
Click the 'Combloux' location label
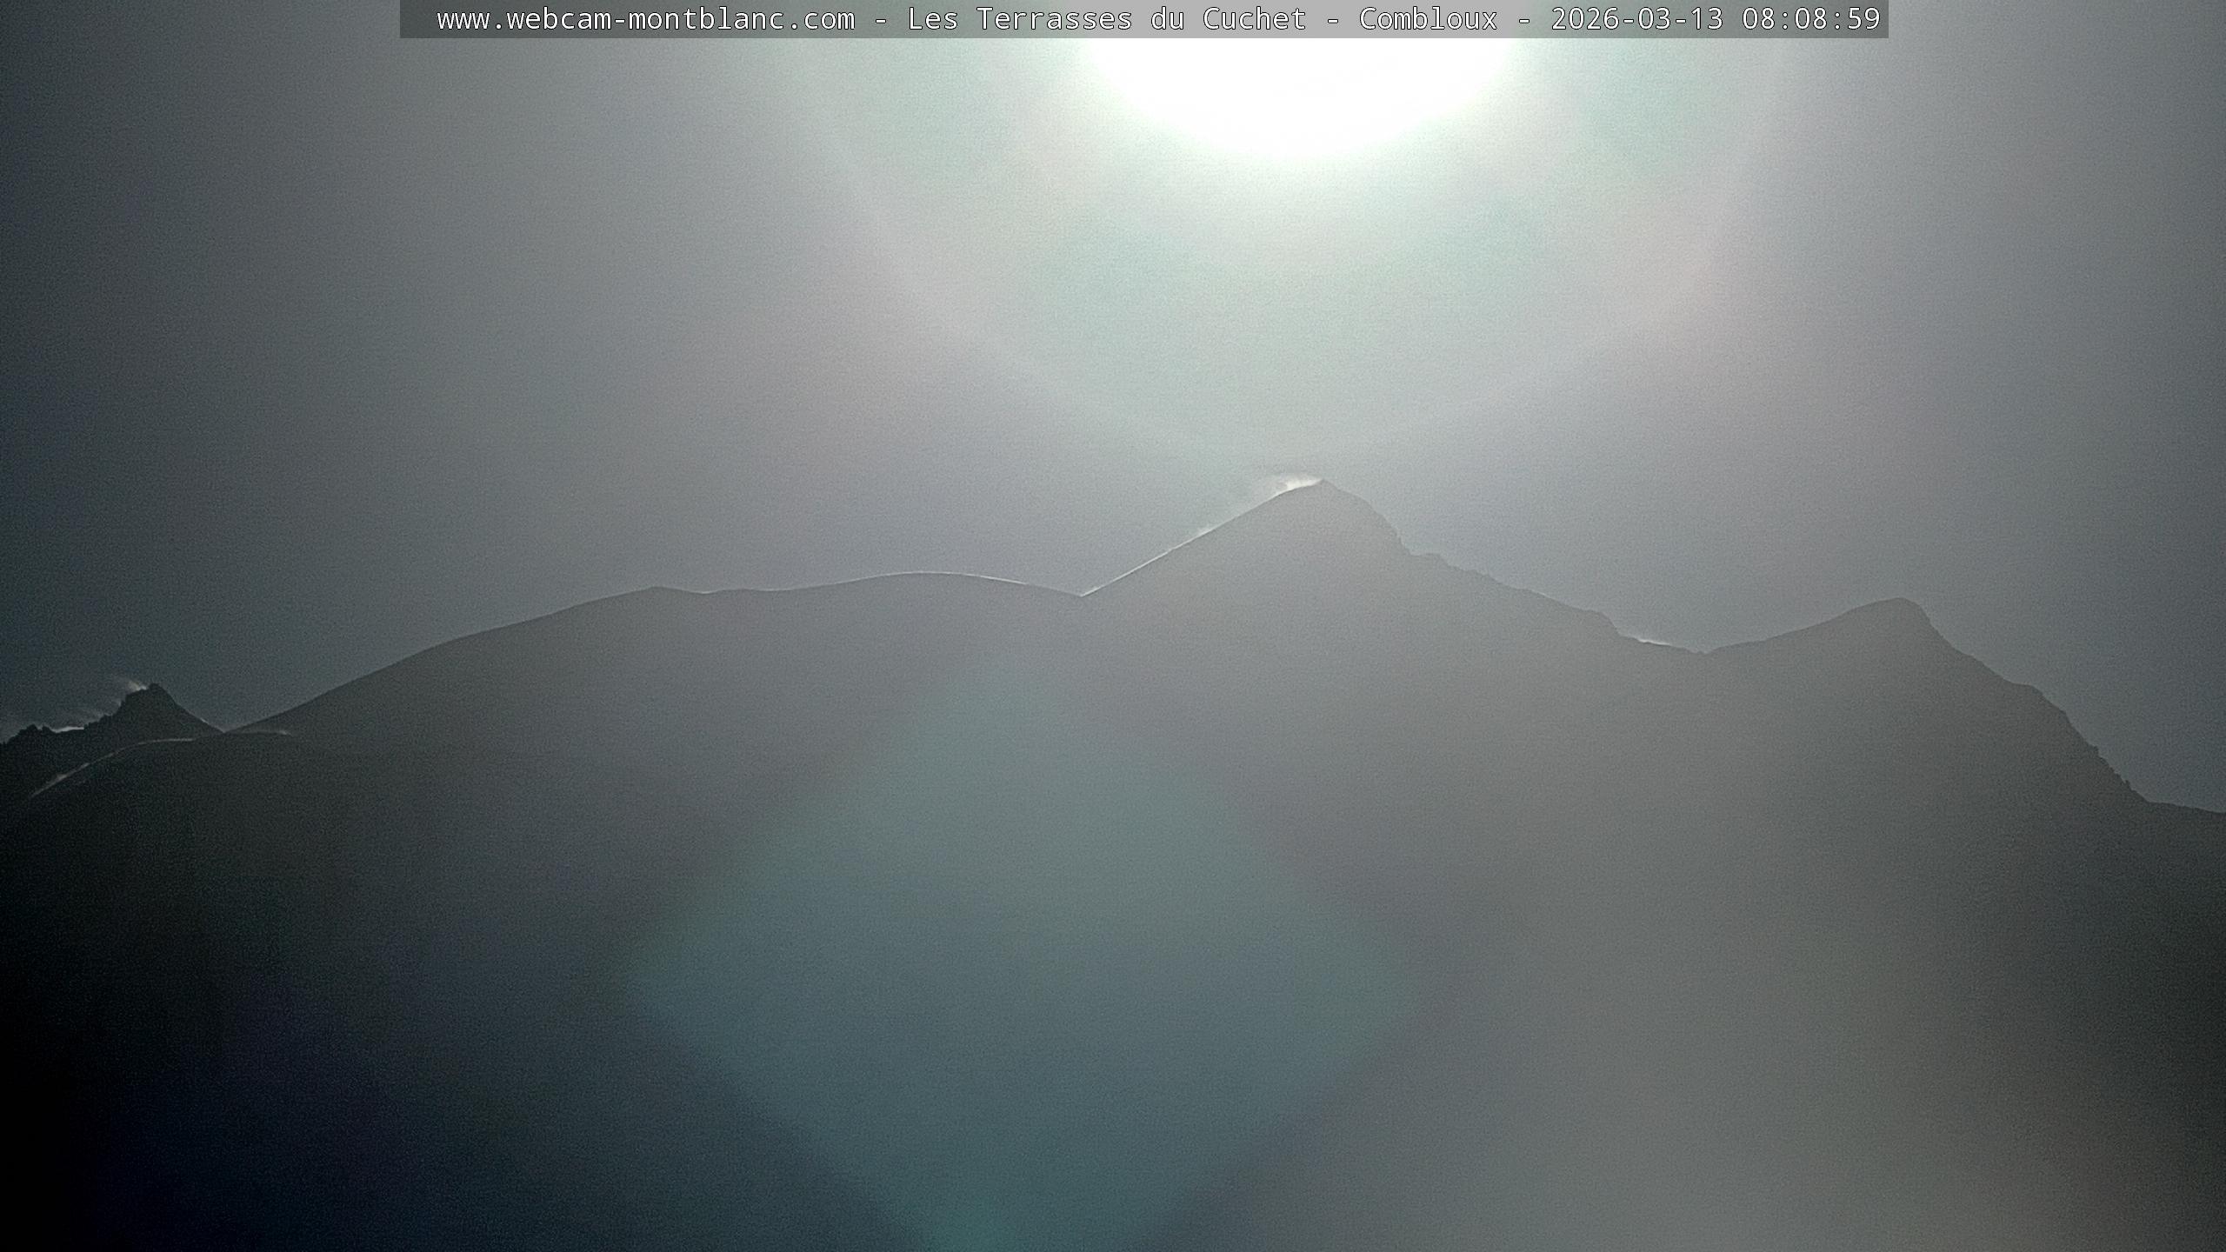(1428, 19)
